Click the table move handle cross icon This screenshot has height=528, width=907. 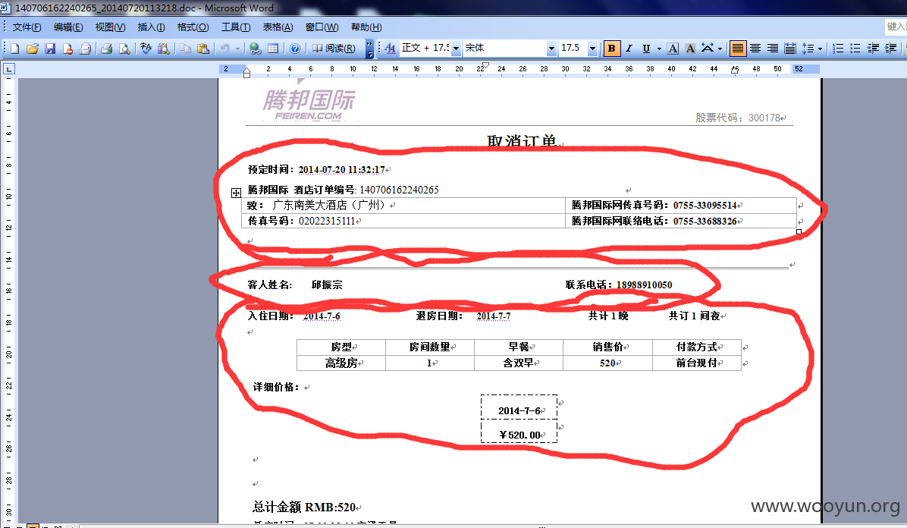click(x=236, y=193)
